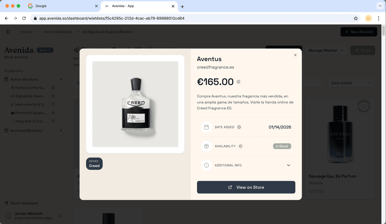The height and width of the screenshot is (224, 386).
Task: Open the Date Added sort dropdown
Action: click(351, 83)
